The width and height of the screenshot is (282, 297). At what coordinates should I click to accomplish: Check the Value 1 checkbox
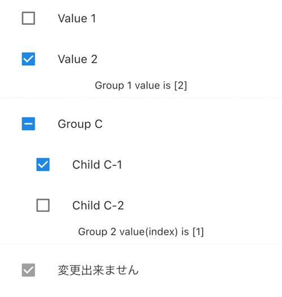[x=28, y=19]
